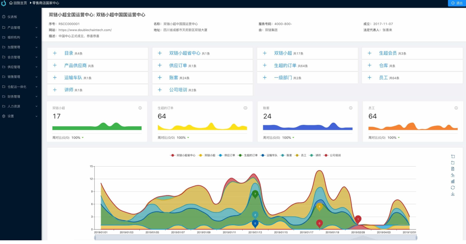Toggle 供应订单 series in chart legend
466x244 pixels.
226,155
